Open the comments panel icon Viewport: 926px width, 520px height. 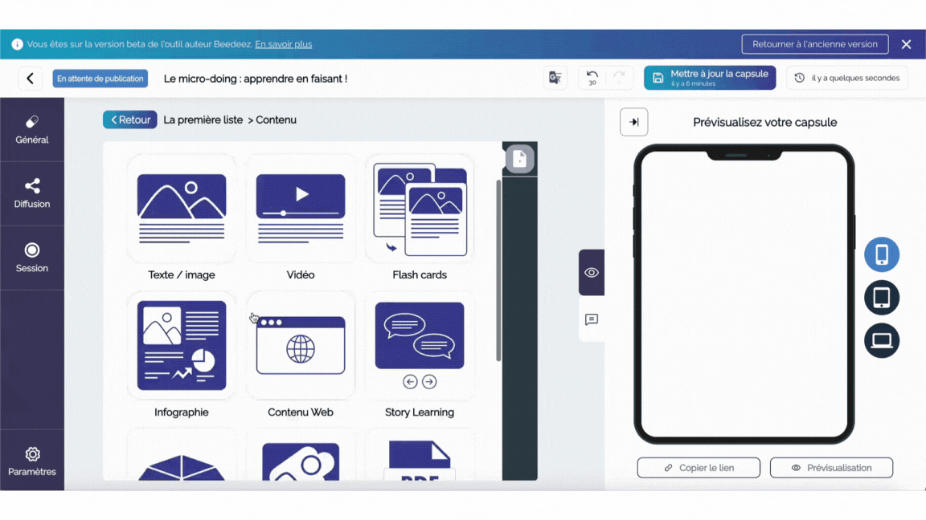click(x=592, y=319)
